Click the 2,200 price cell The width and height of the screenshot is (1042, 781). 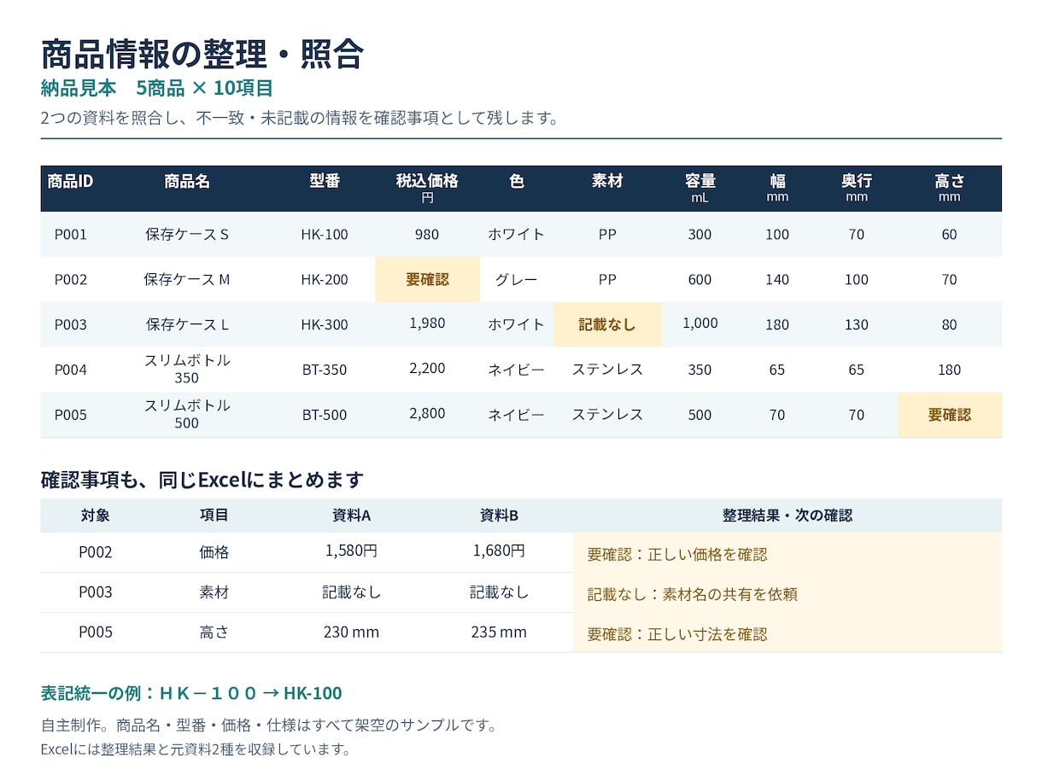tap(427, 369)
